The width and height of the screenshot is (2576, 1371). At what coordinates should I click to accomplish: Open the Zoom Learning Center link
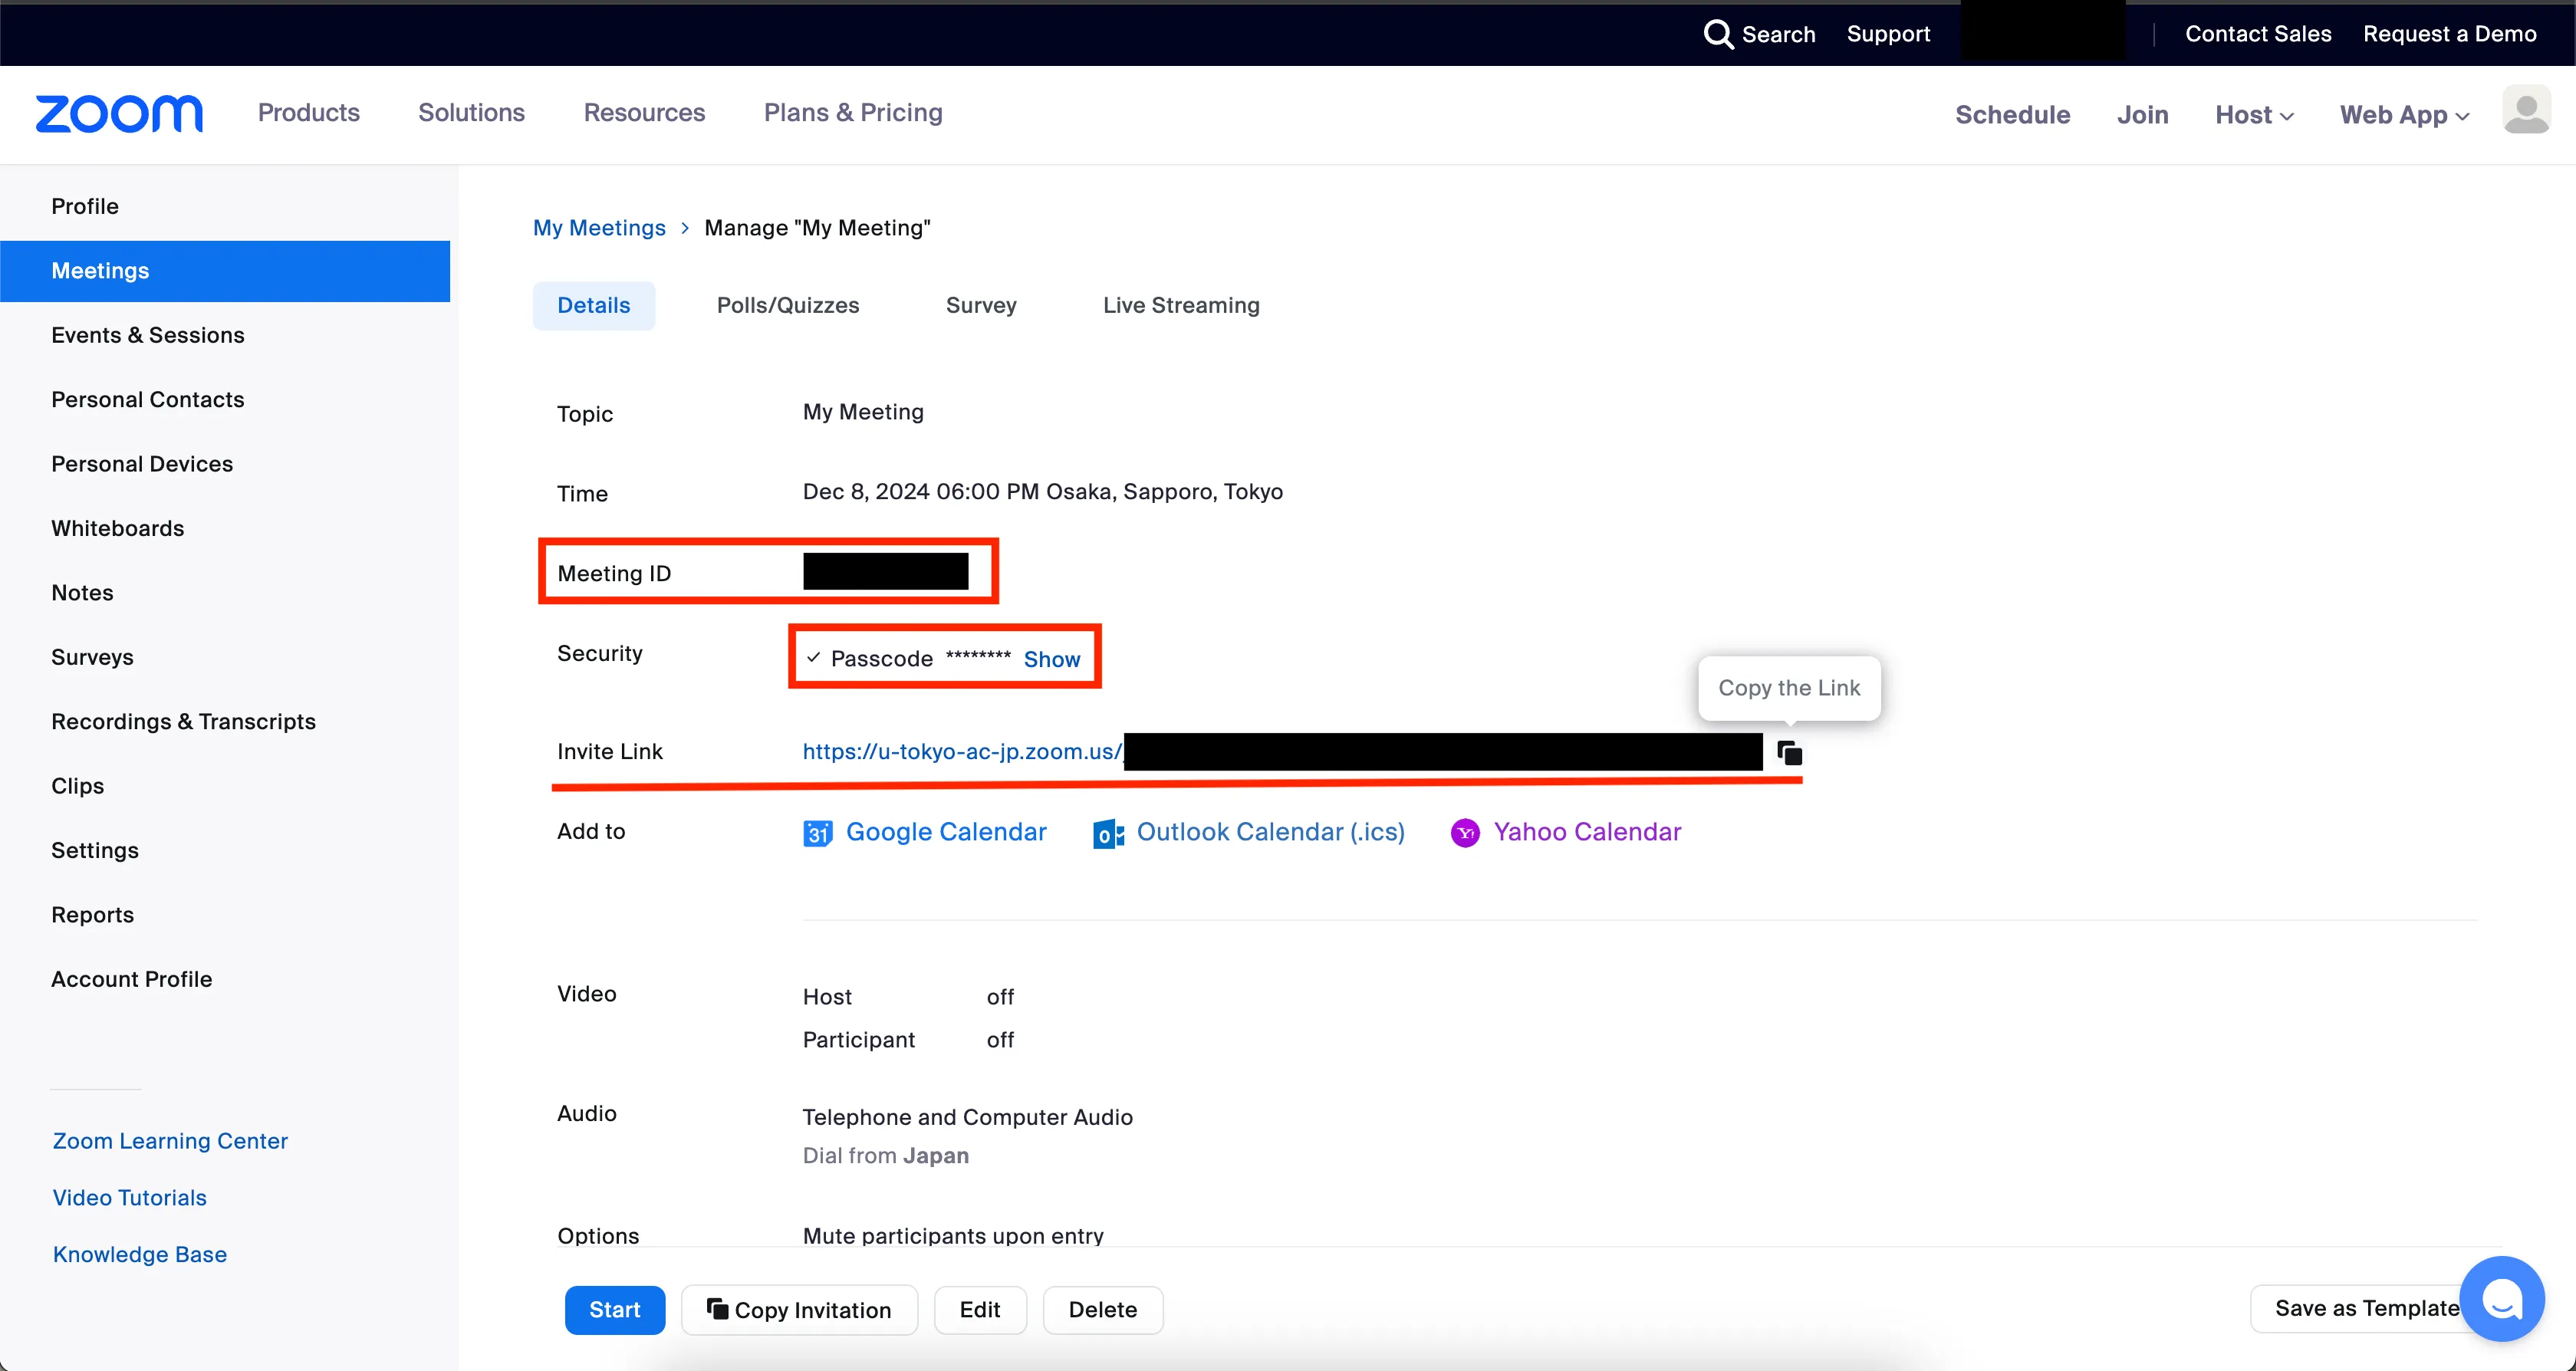point(170,1141)
